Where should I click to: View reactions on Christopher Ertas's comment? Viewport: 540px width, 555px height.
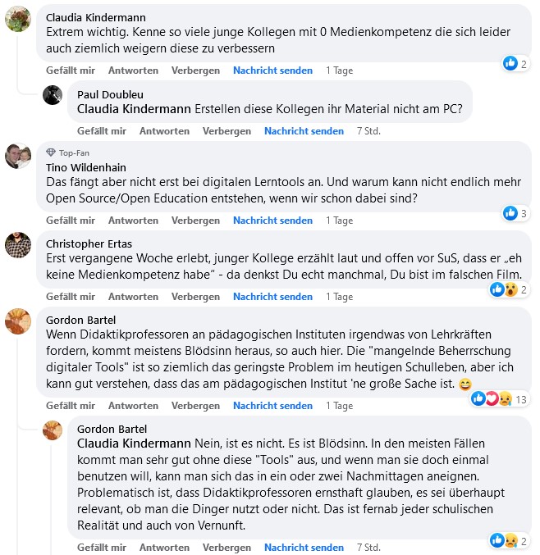coord(510,289)
